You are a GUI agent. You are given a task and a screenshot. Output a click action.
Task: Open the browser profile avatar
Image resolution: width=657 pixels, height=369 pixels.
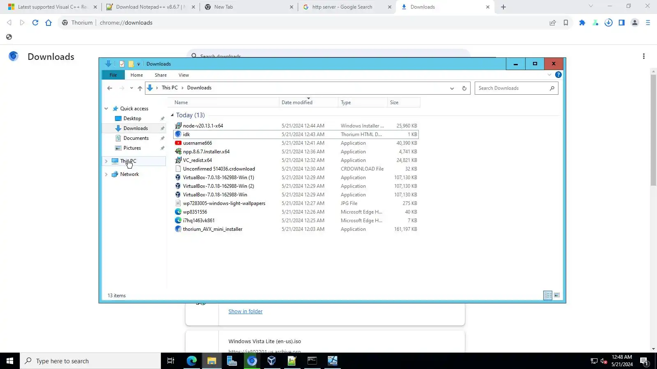pyautogui.click(x=635, y=23)
